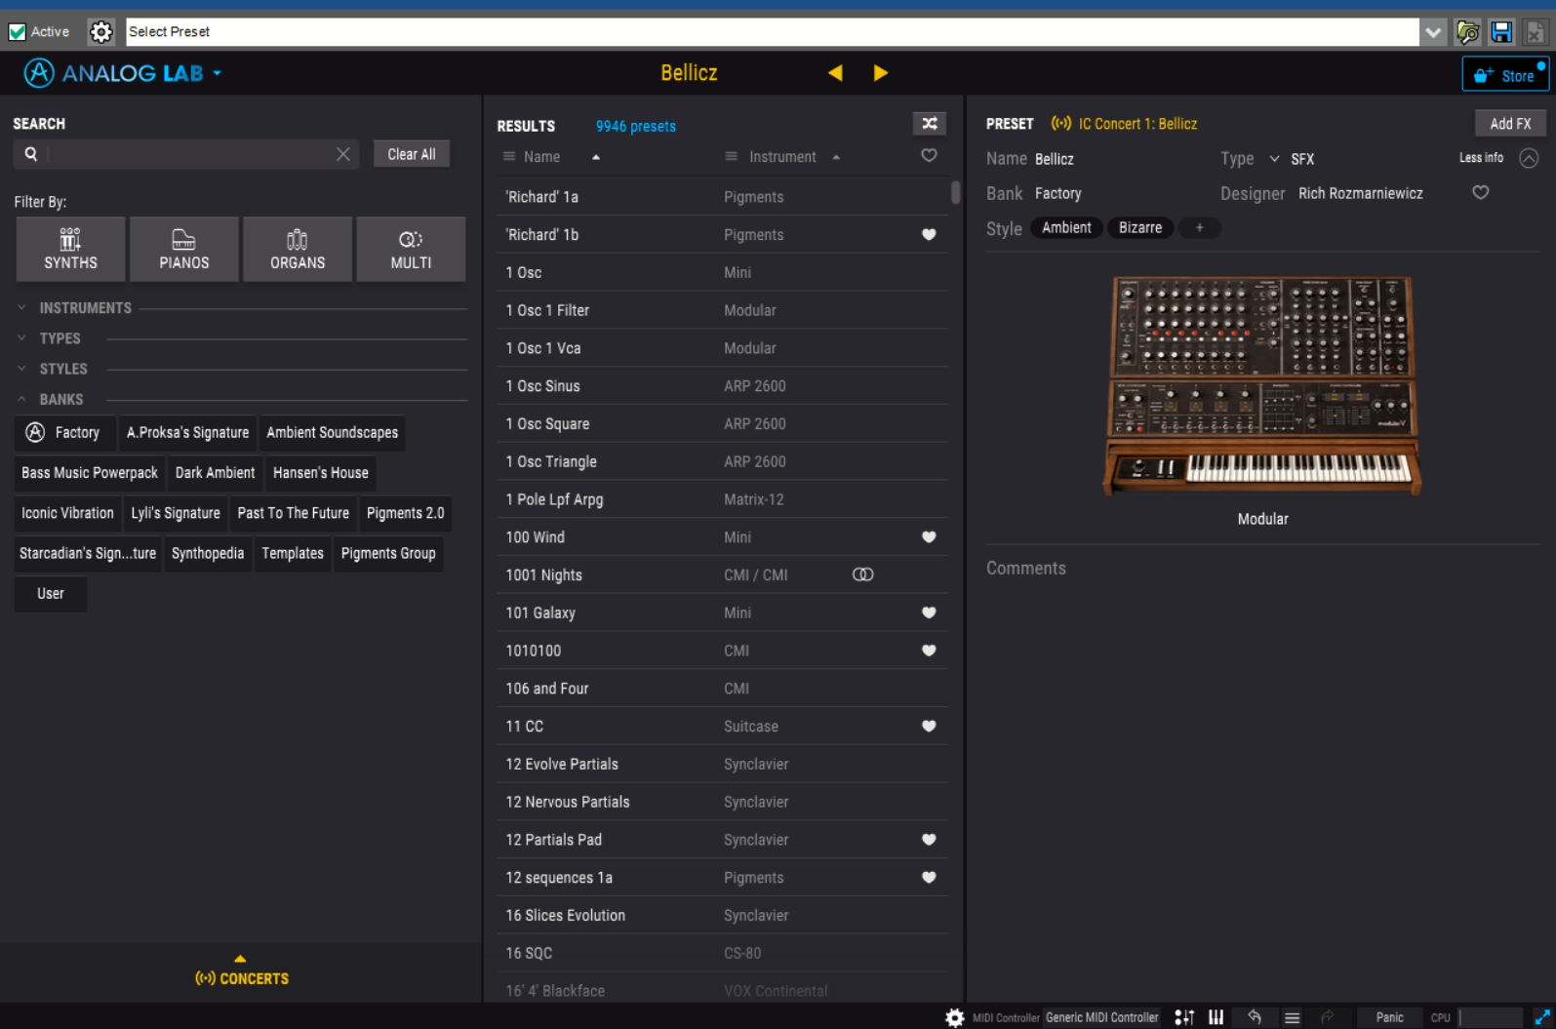The image size is (1556, 1029).
Task: Filter by ORGANS category
Action: point(298,250)
